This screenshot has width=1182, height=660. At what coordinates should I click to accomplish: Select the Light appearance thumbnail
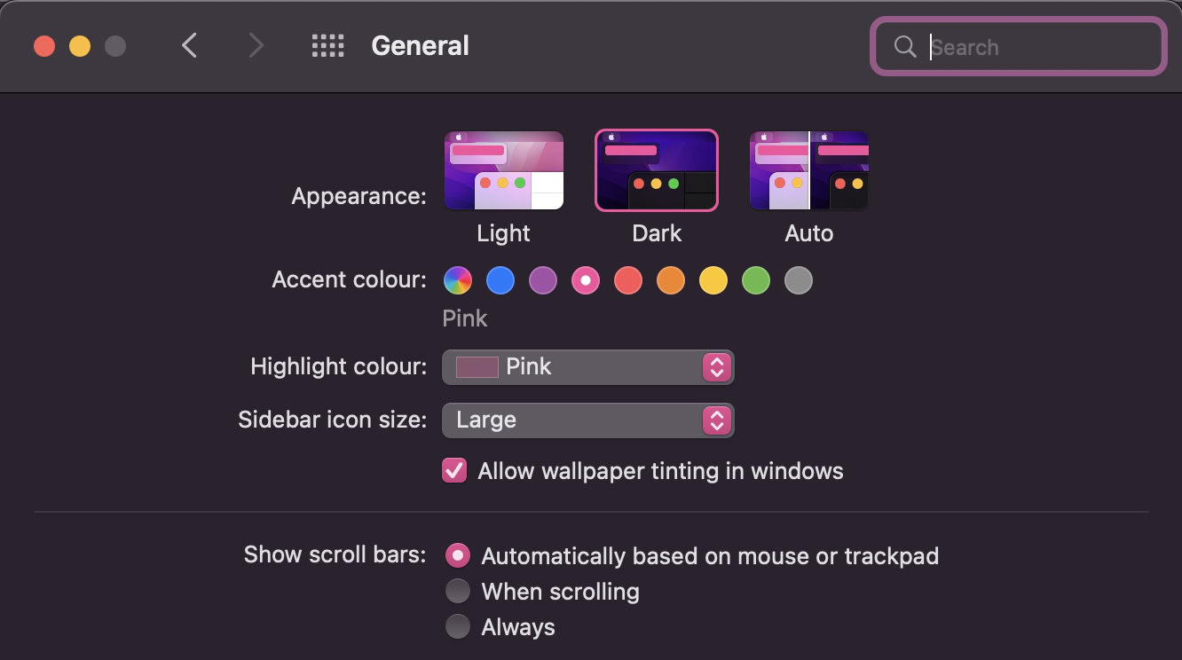pos(503,170)
